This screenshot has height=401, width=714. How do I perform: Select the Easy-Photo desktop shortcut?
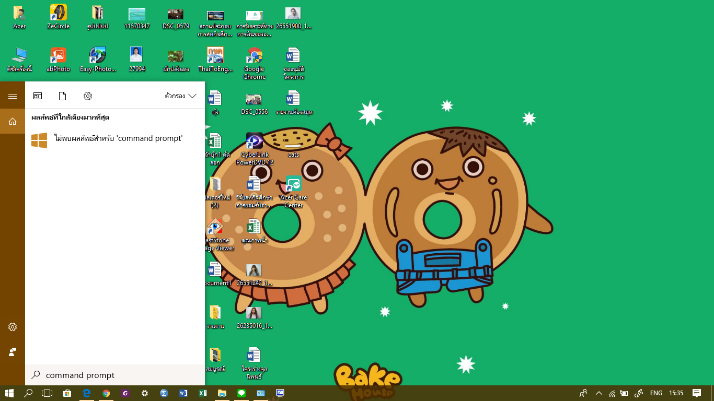pyautogui.click(x=98, y=60)
